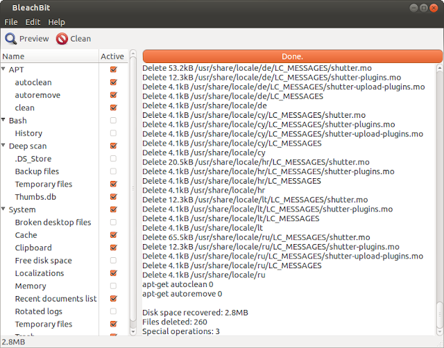This screenshot has height=348, width=444.
Task: Select the Localizations tree item
Action: click(40, 273)
